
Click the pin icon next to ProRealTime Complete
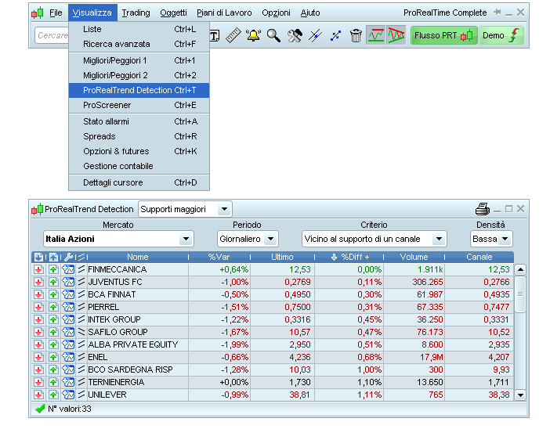click(x=497, y=13)
